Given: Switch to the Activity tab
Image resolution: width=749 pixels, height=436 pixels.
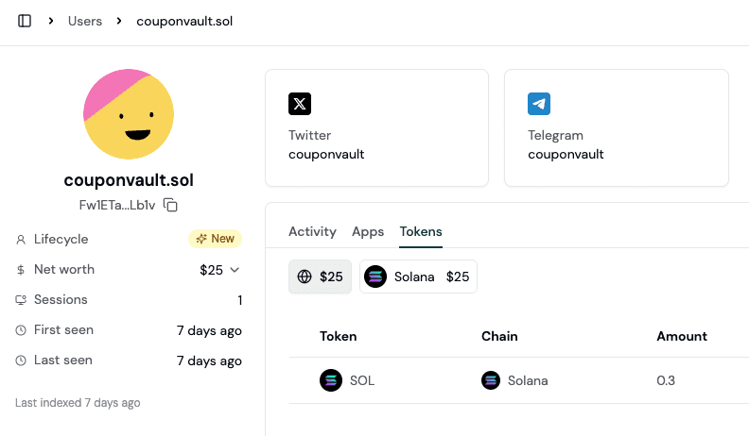Looking at the screenshot, I should tap(312, 231).
